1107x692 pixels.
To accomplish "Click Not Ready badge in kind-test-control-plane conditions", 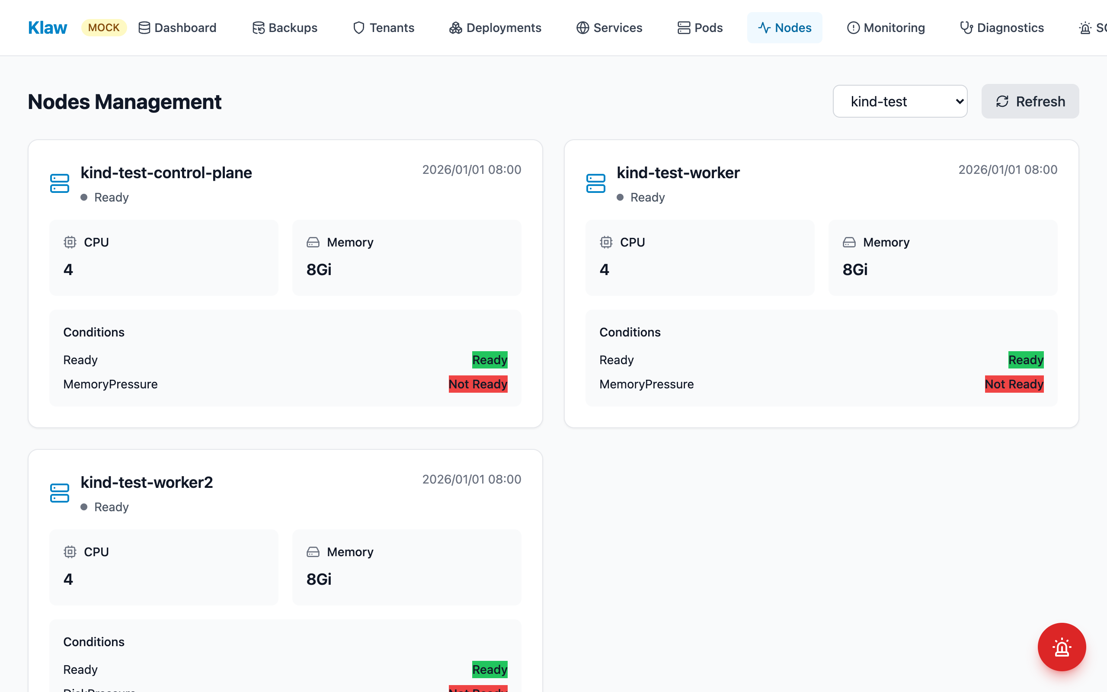I will (x=478, y=384).
